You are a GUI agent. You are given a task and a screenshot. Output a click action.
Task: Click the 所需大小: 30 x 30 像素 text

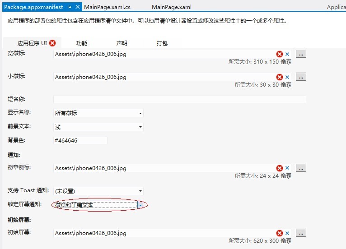263,85
